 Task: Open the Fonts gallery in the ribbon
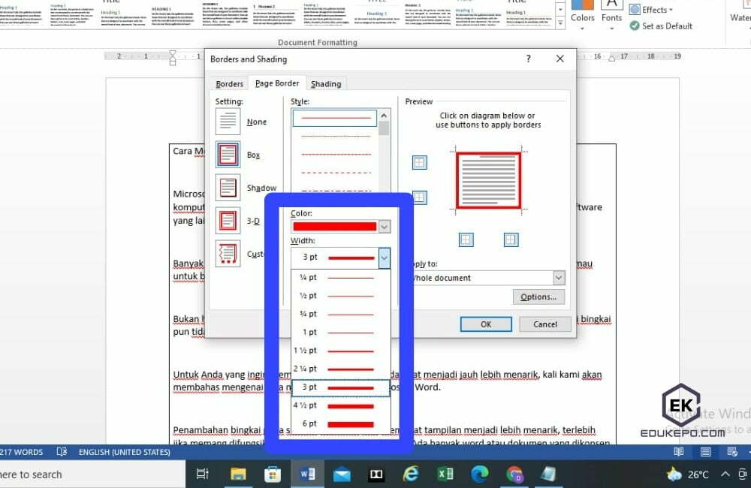click(611, 14)
